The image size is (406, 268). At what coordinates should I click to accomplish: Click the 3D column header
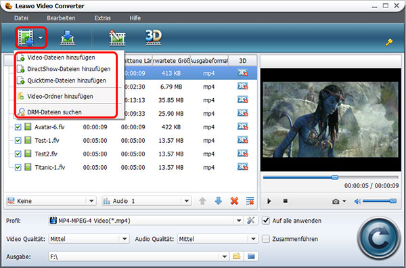tap(243, 61)
